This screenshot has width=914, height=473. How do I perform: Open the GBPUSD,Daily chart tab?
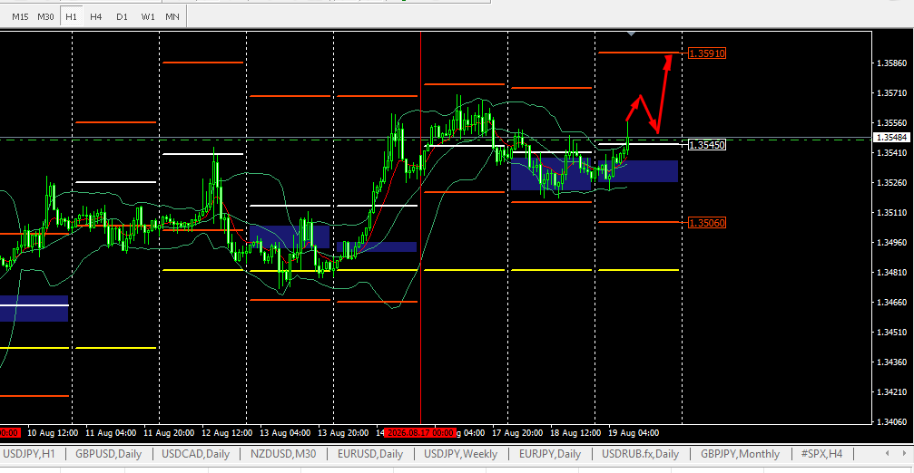(108, 454)
